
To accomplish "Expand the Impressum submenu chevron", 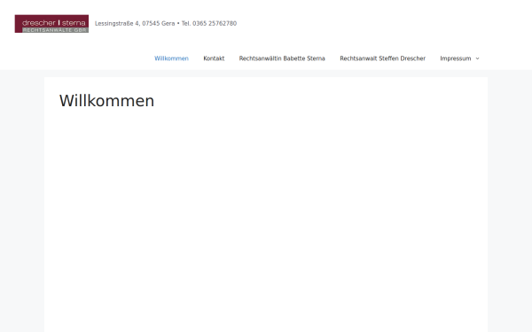I will click(x=477, y=58).
